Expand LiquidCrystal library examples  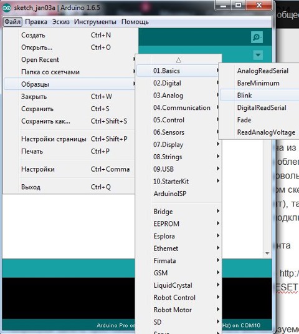[x=179, y=285]
